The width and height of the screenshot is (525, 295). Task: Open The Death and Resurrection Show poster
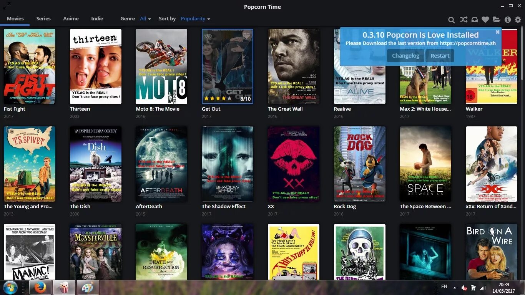[x=161, y=252]
